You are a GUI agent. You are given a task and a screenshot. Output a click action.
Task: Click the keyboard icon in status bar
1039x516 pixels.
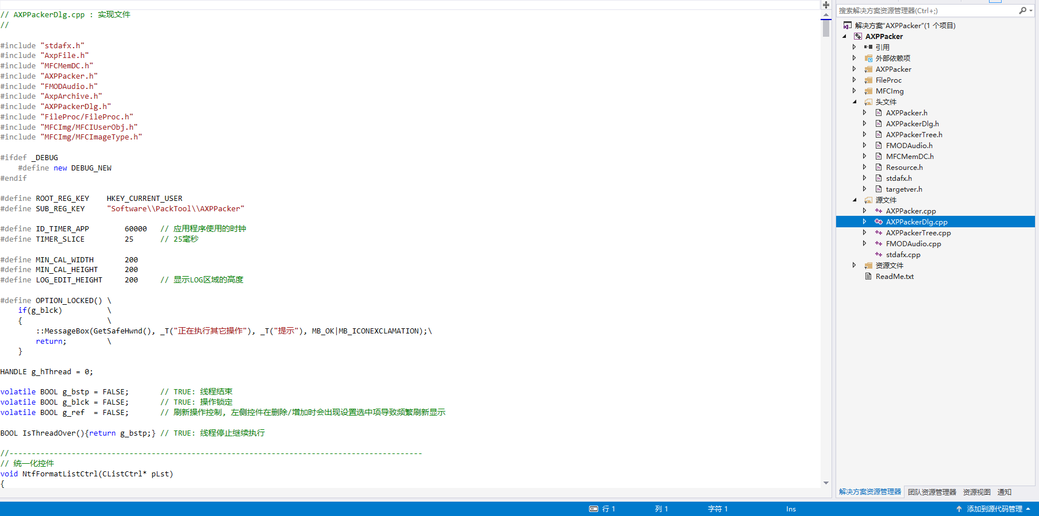pos(593,509)
